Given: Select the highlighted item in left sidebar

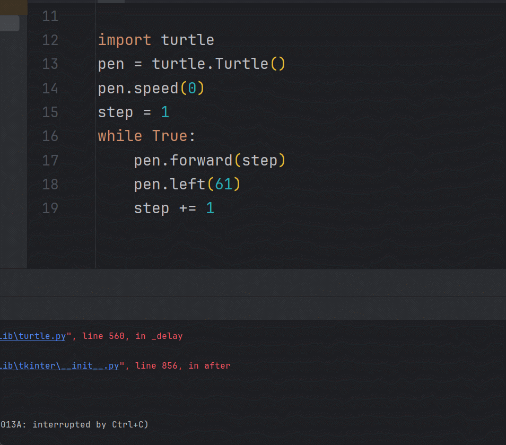Looking at the screenshot, I should [10, 23].
